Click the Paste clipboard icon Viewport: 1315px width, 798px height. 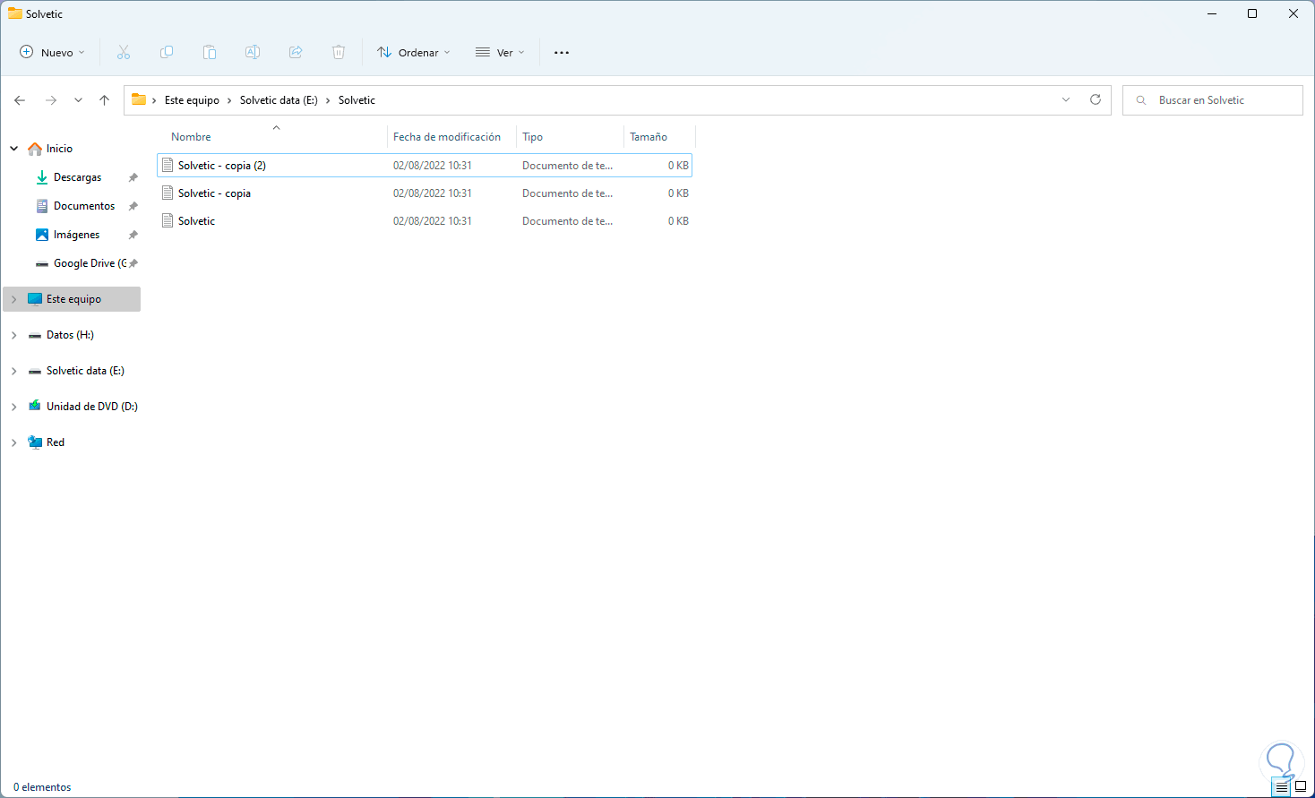tap(210, 52)
